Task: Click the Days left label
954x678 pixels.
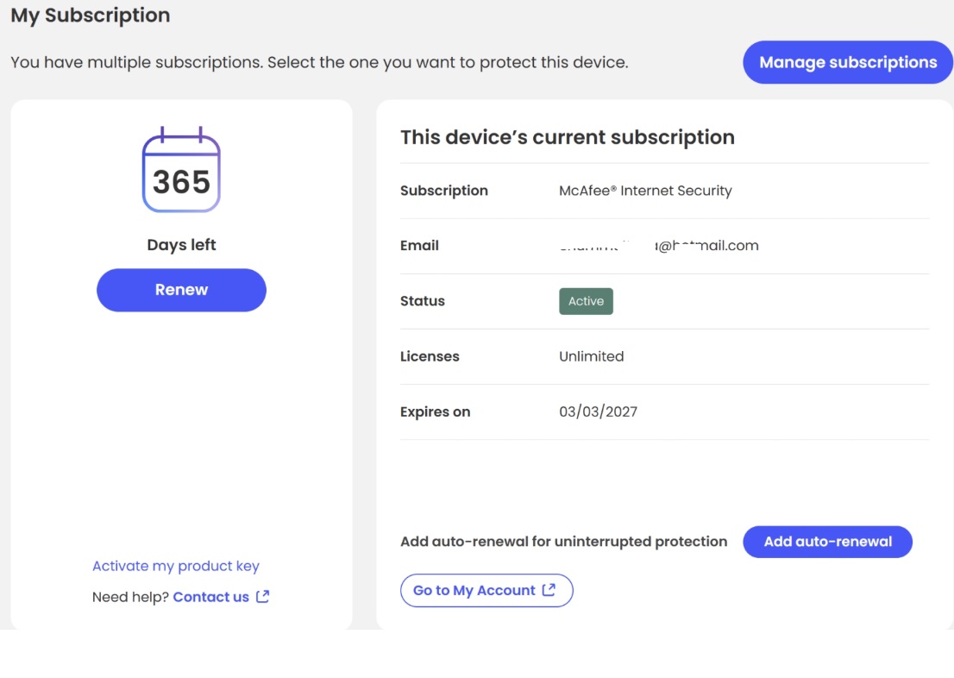Action: click(x=181, y=245)
